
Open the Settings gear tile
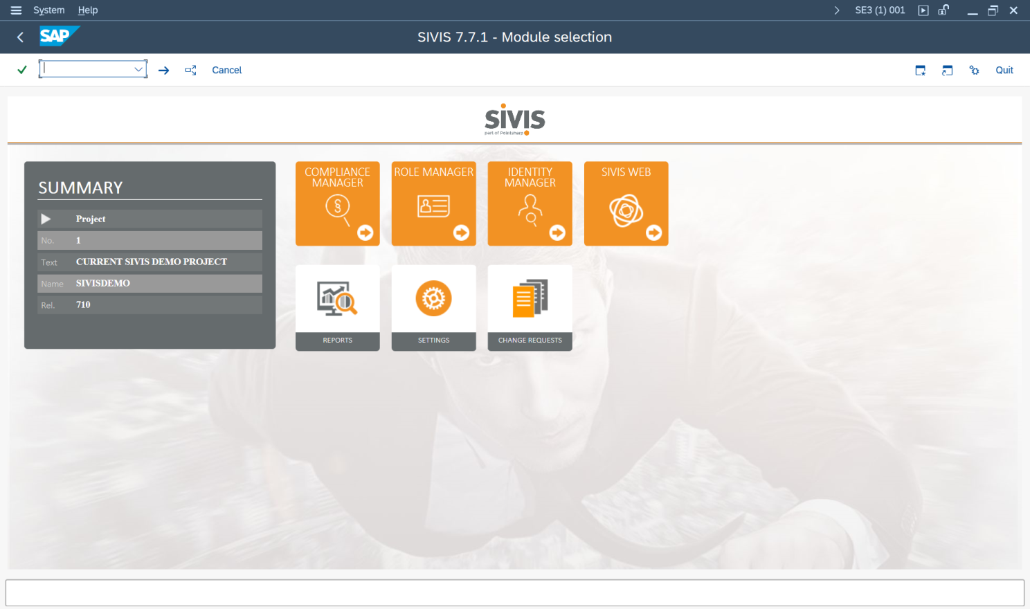433,308
